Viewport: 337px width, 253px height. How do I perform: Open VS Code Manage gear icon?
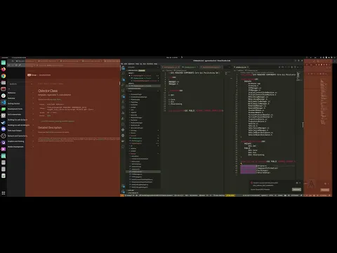pyautogui.click(x=123, y=192)
